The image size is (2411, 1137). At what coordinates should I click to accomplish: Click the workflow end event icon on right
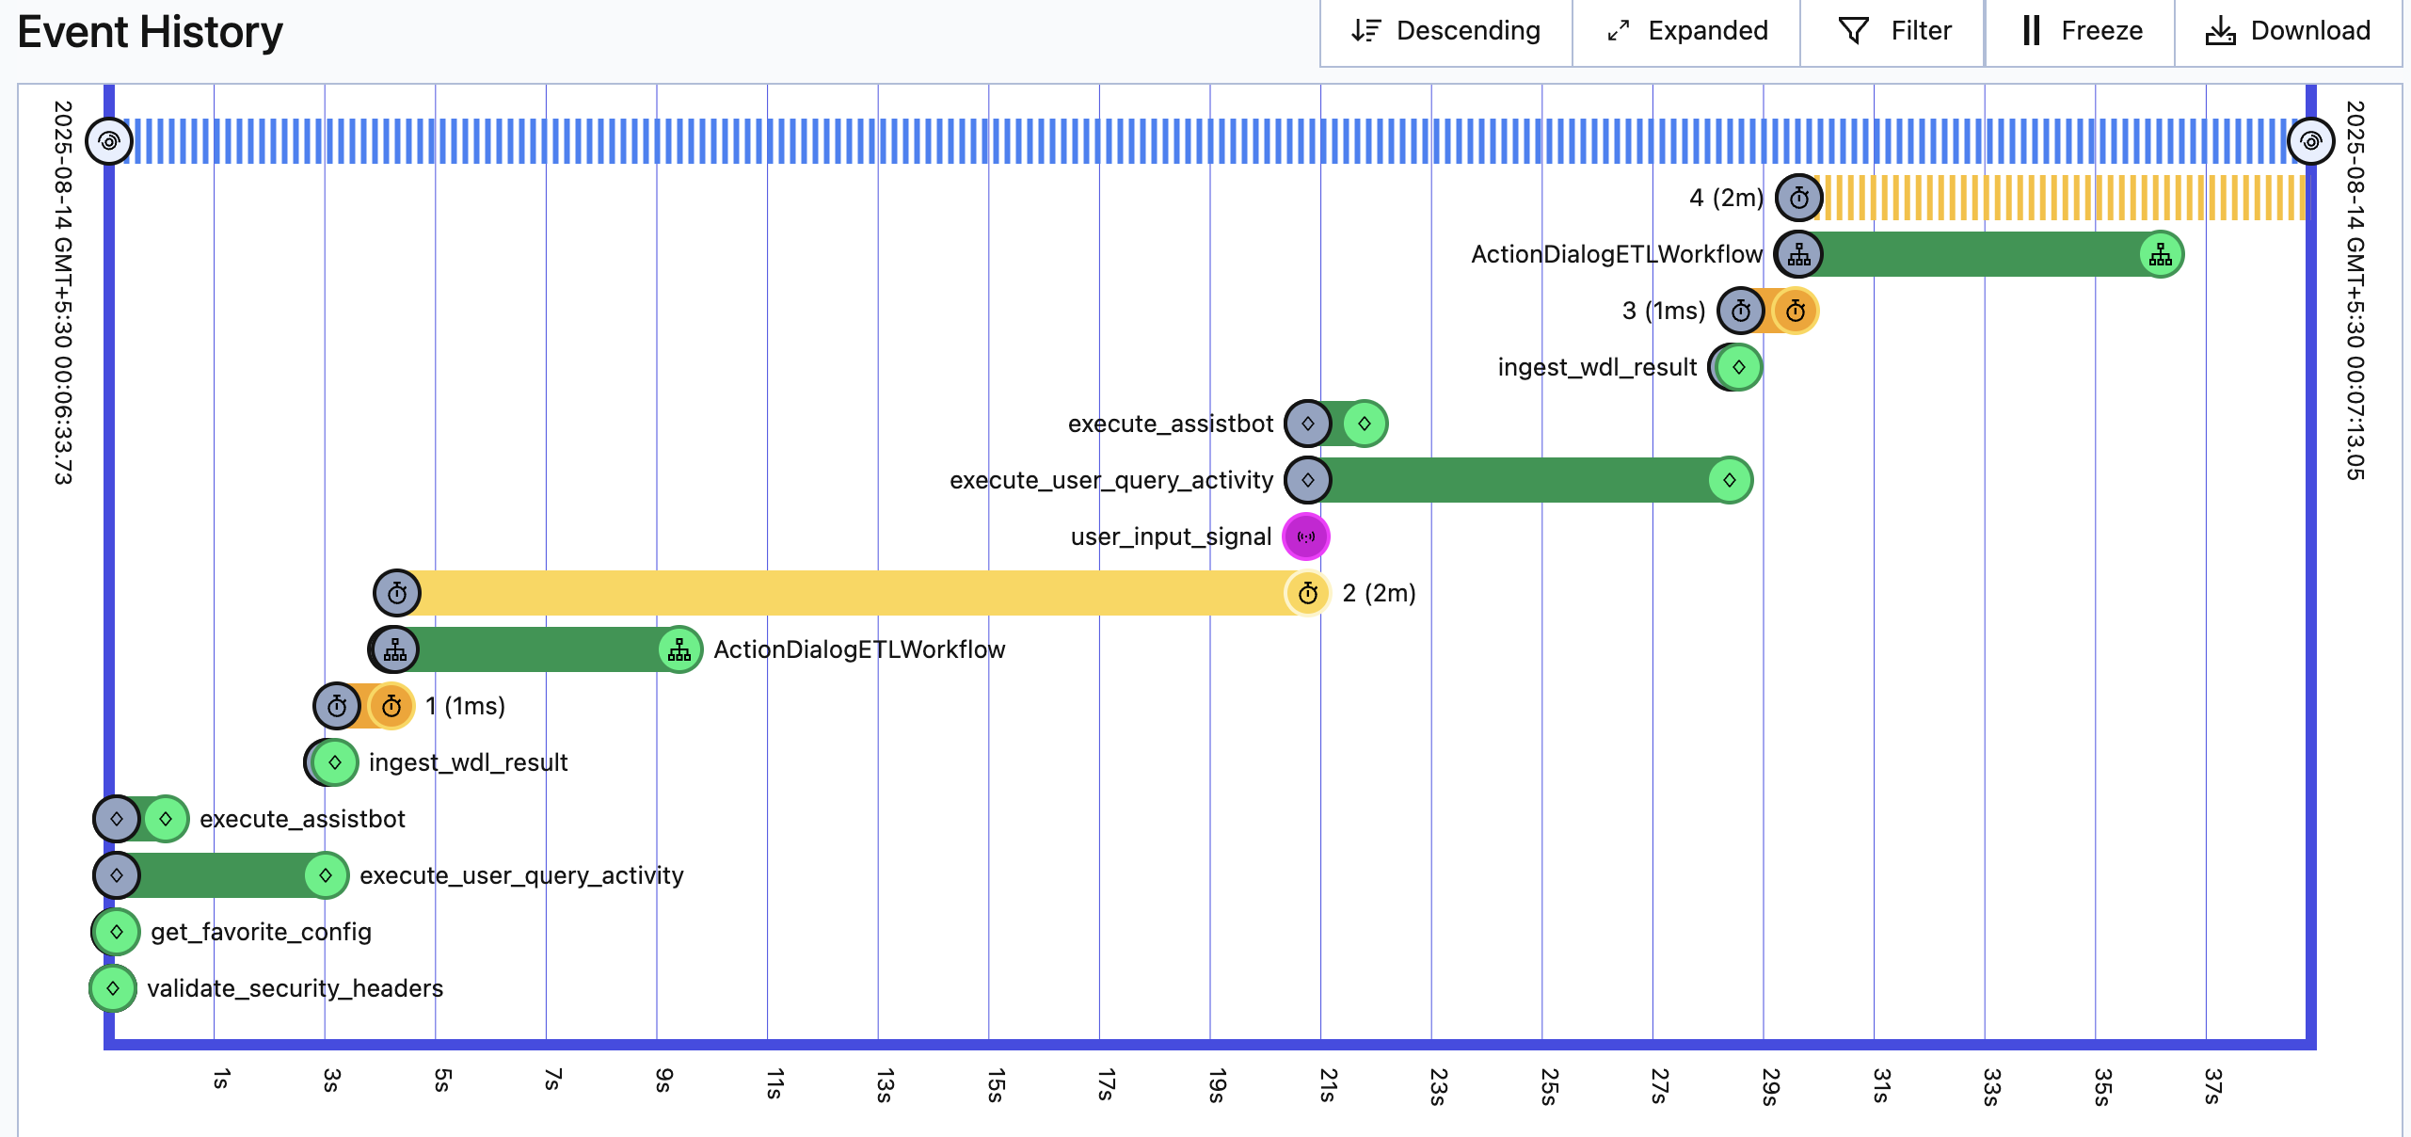[x=2310, y=141]
